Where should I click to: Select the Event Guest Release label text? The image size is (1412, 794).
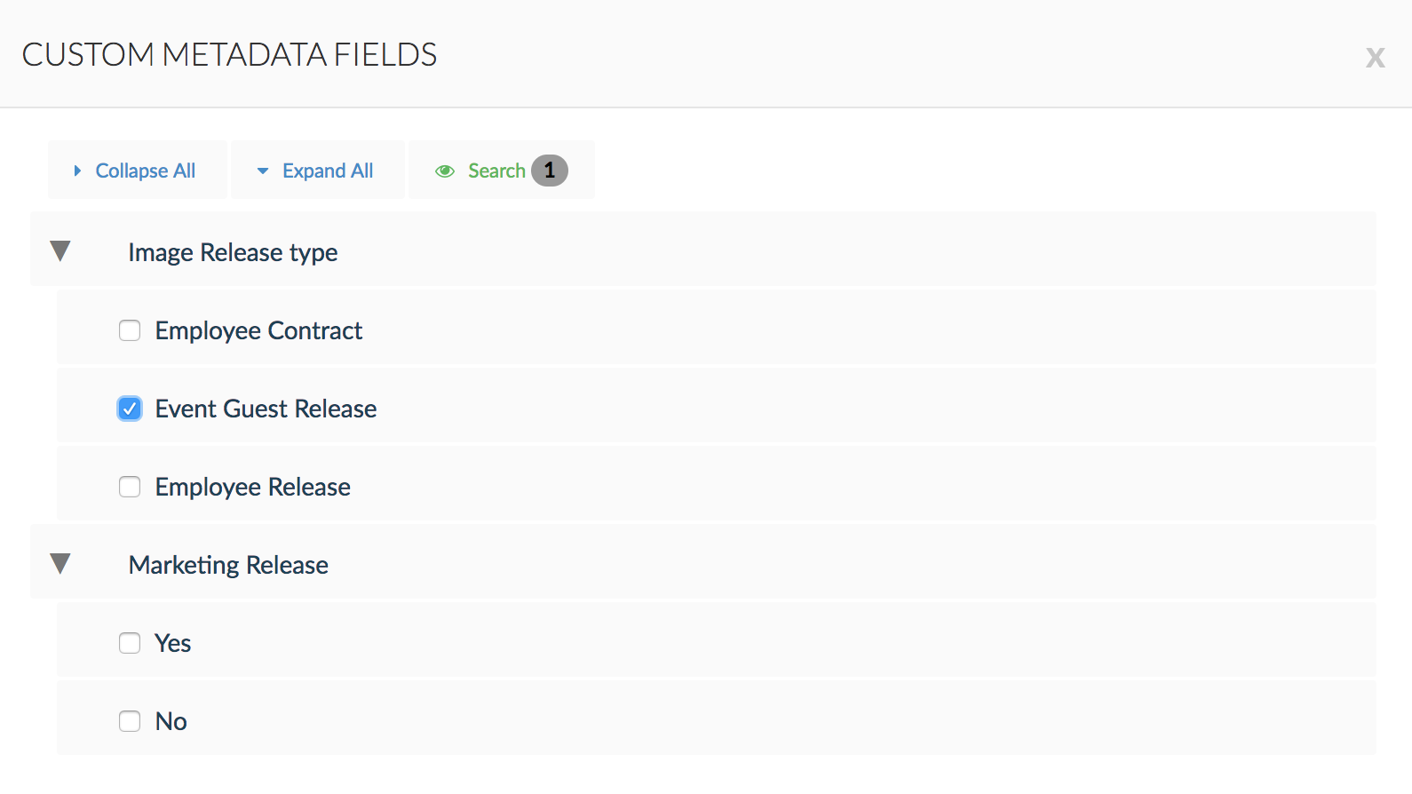(x=266, y=409)
